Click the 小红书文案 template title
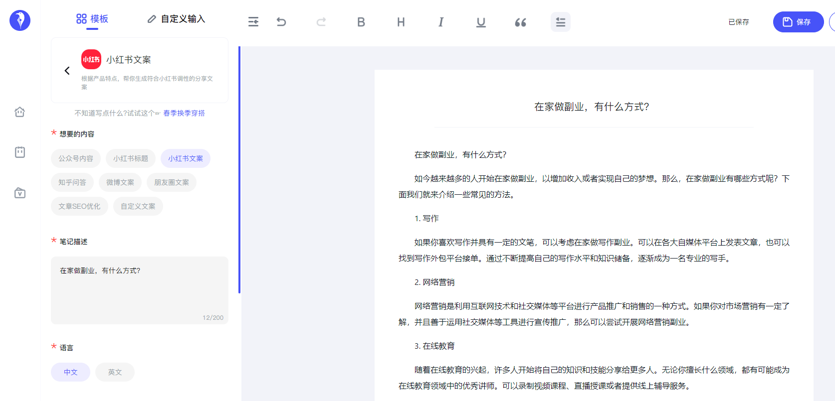 point(129,60)
